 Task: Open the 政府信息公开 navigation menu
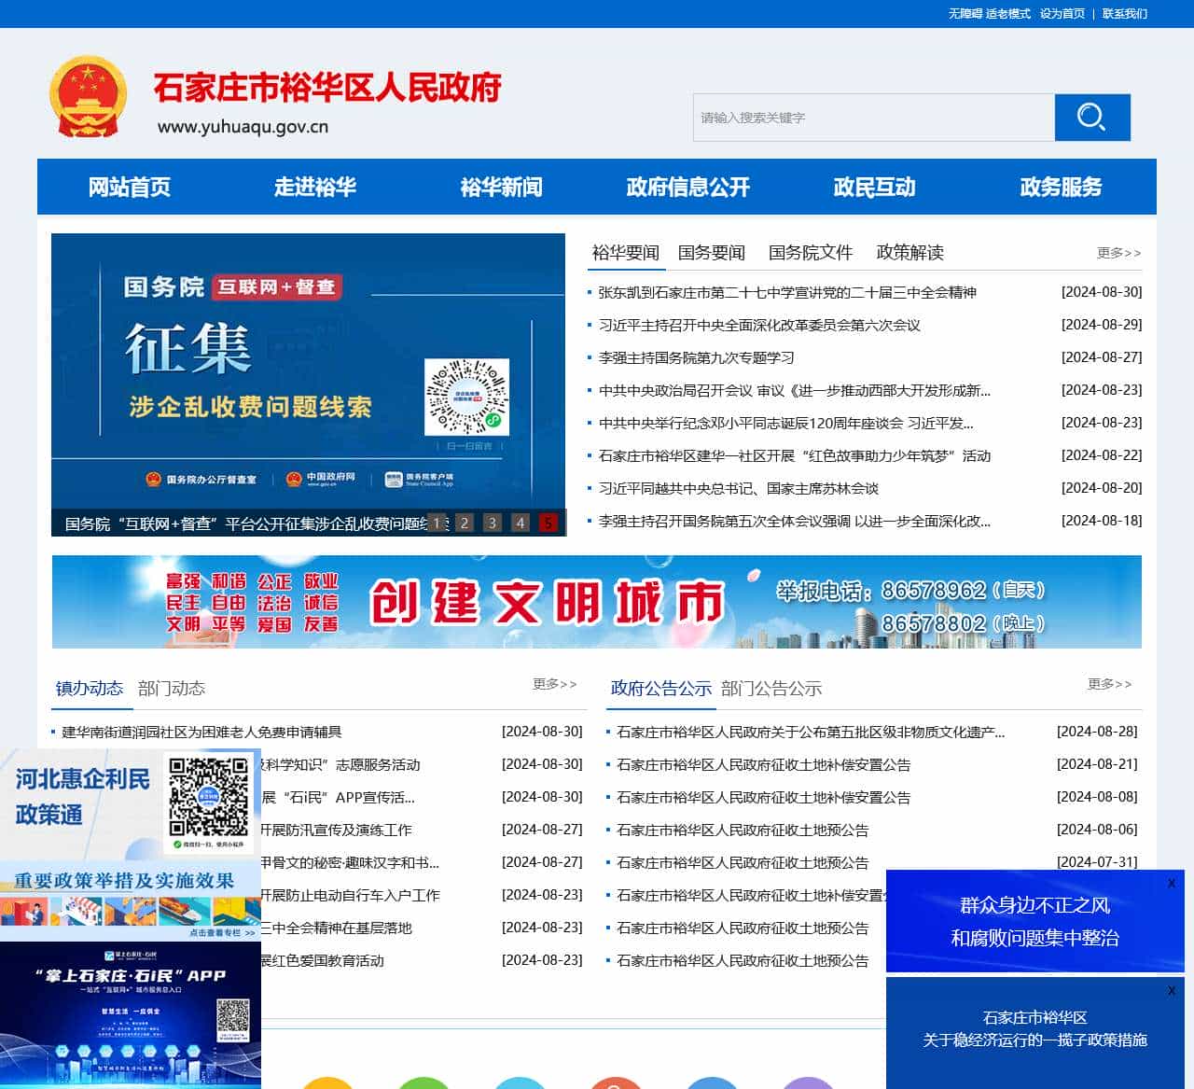[x=687, y=187]
